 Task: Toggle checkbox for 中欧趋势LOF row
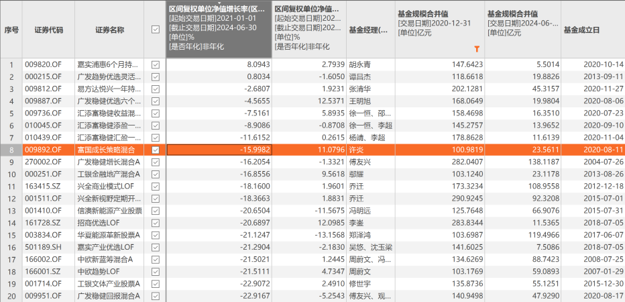point(156,272)
